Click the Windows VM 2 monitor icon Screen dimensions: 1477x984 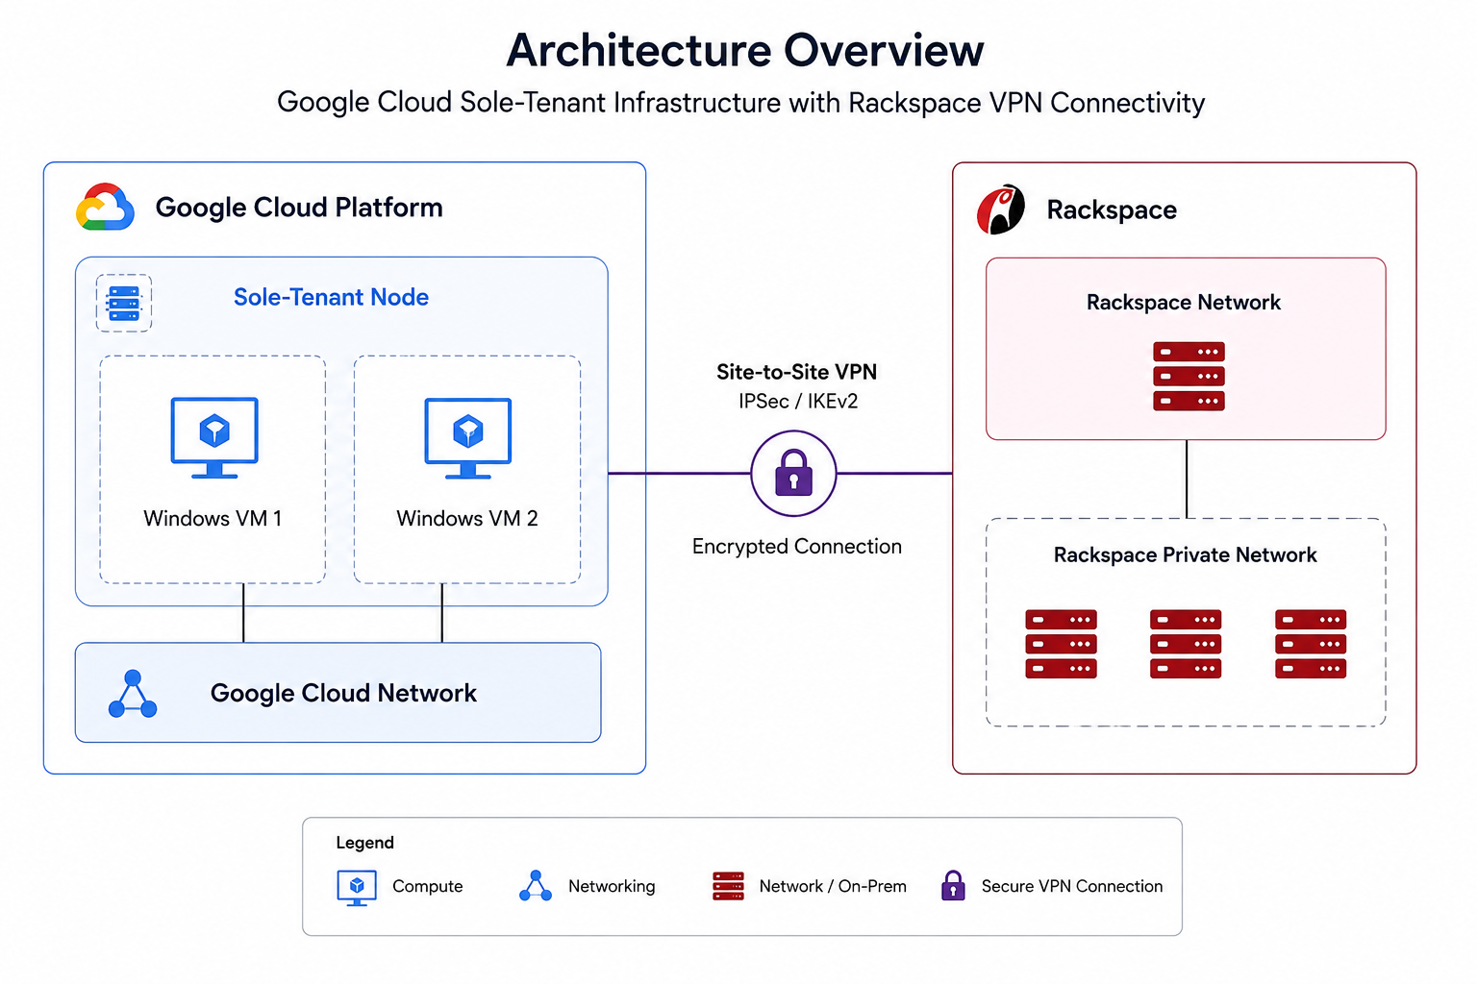point(468,438)
